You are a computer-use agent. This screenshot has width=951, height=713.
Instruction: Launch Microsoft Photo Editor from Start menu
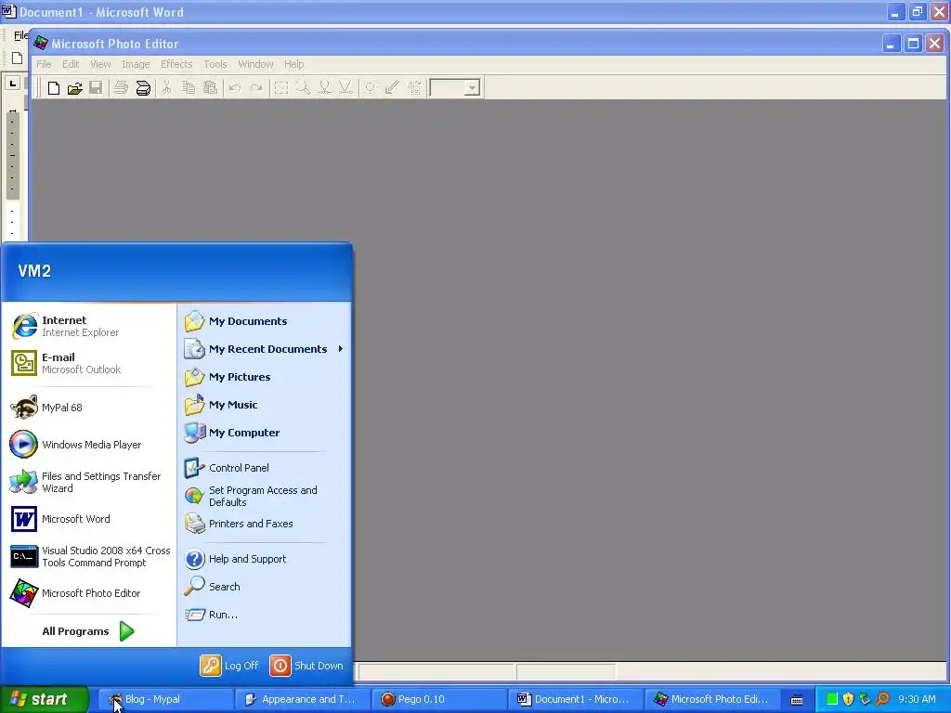click(88, 593)
